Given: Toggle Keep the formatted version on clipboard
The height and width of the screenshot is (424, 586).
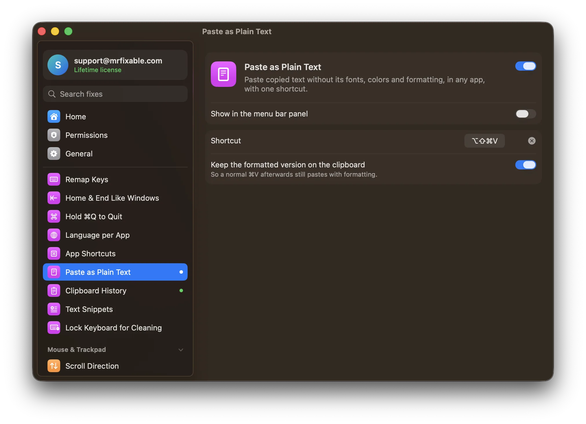Looking at the screenshot, I should click(526, 165).
